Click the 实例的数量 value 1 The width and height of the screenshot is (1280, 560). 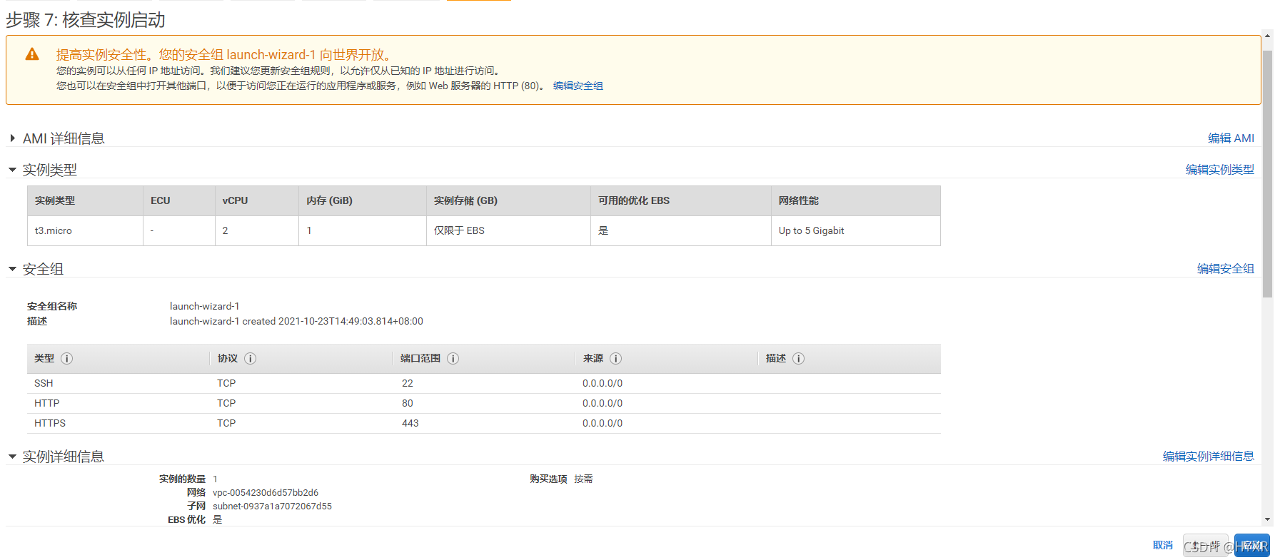pos(215,479)
